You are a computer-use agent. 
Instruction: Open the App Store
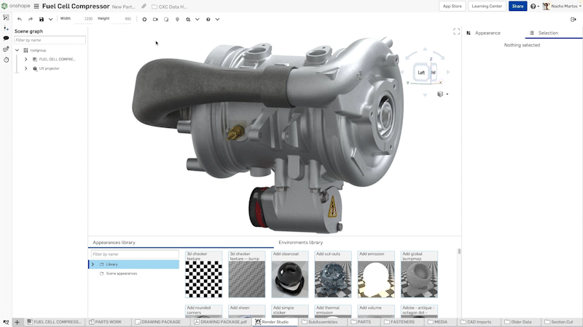pos(452,7)
